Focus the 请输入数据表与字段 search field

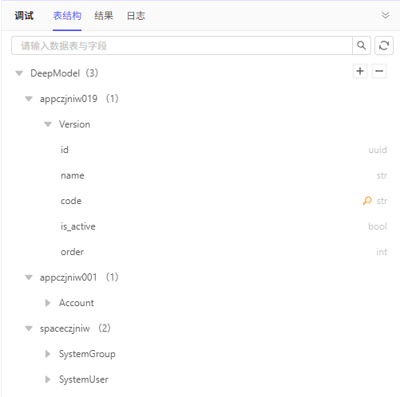point(182,45)
